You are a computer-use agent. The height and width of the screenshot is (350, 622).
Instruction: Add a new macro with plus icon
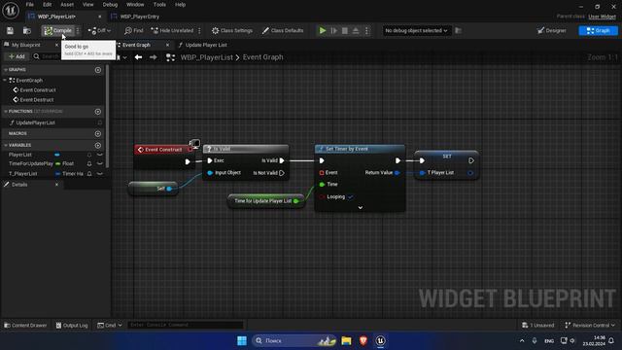(x=98, y=134)
